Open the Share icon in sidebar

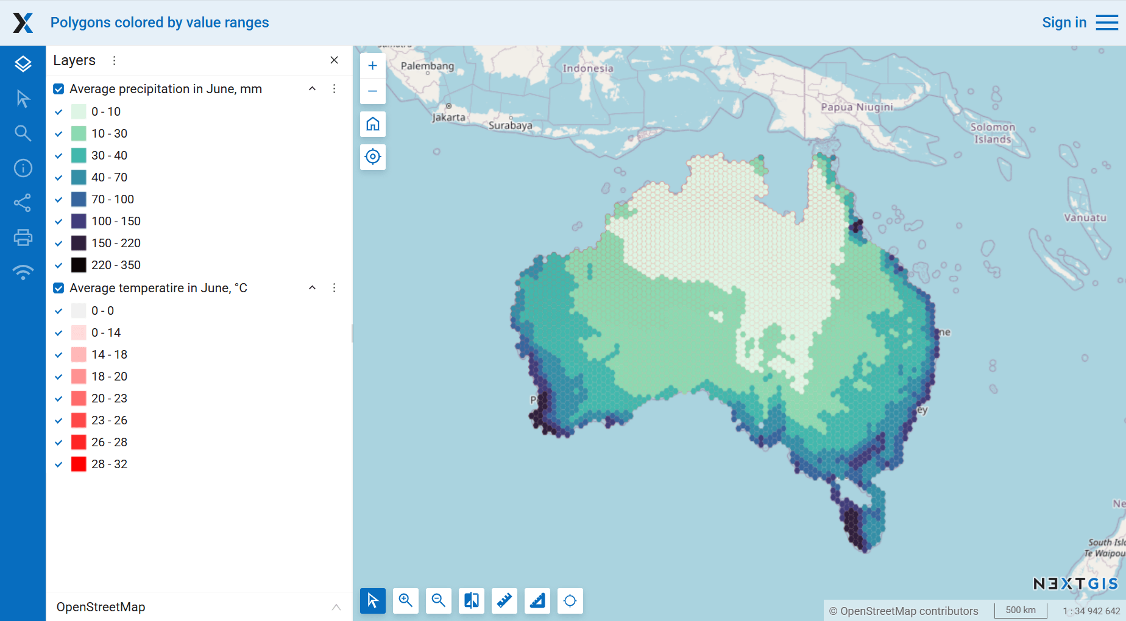coord(23,203)
